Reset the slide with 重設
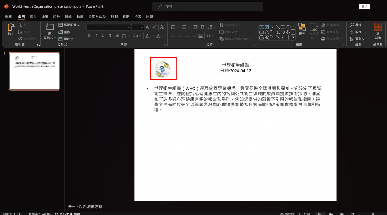This screenshot has height=215, width=387. [x=64, y=32]
